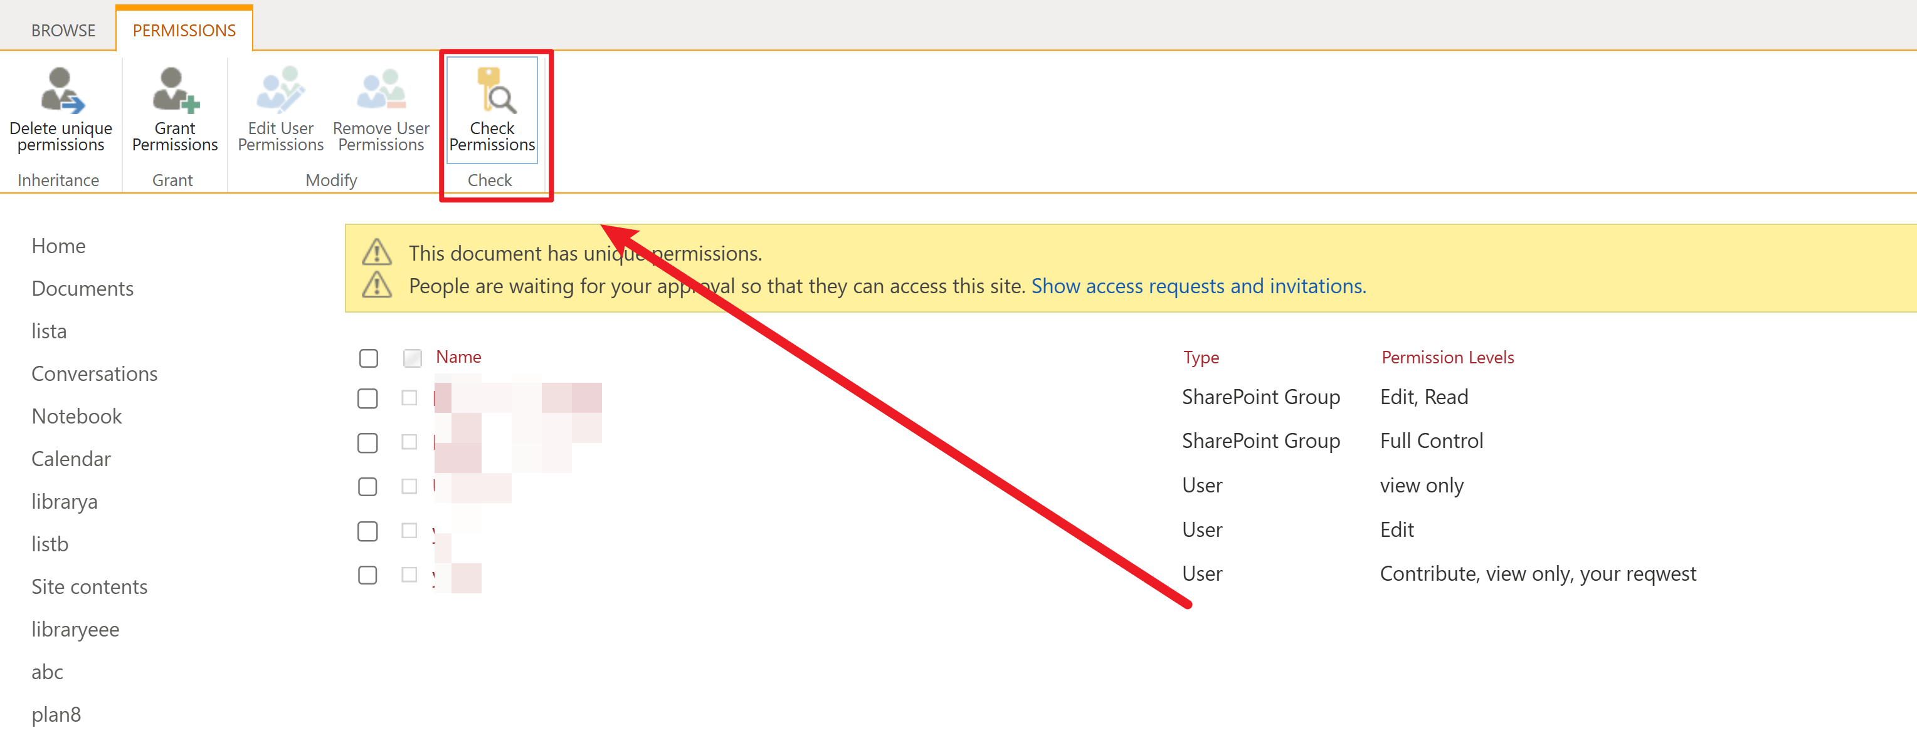
Task: Click the 'Edit, Read' permission level cell
Action: pyautogui.click(x=1423, y=397)
